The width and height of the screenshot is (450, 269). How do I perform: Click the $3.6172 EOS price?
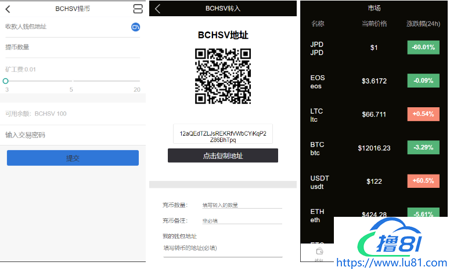tap(374, 81)
